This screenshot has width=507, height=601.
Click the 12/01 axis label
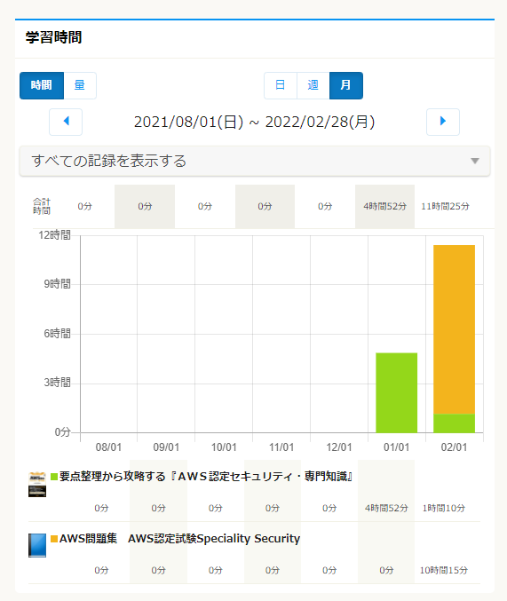[339, 447]
